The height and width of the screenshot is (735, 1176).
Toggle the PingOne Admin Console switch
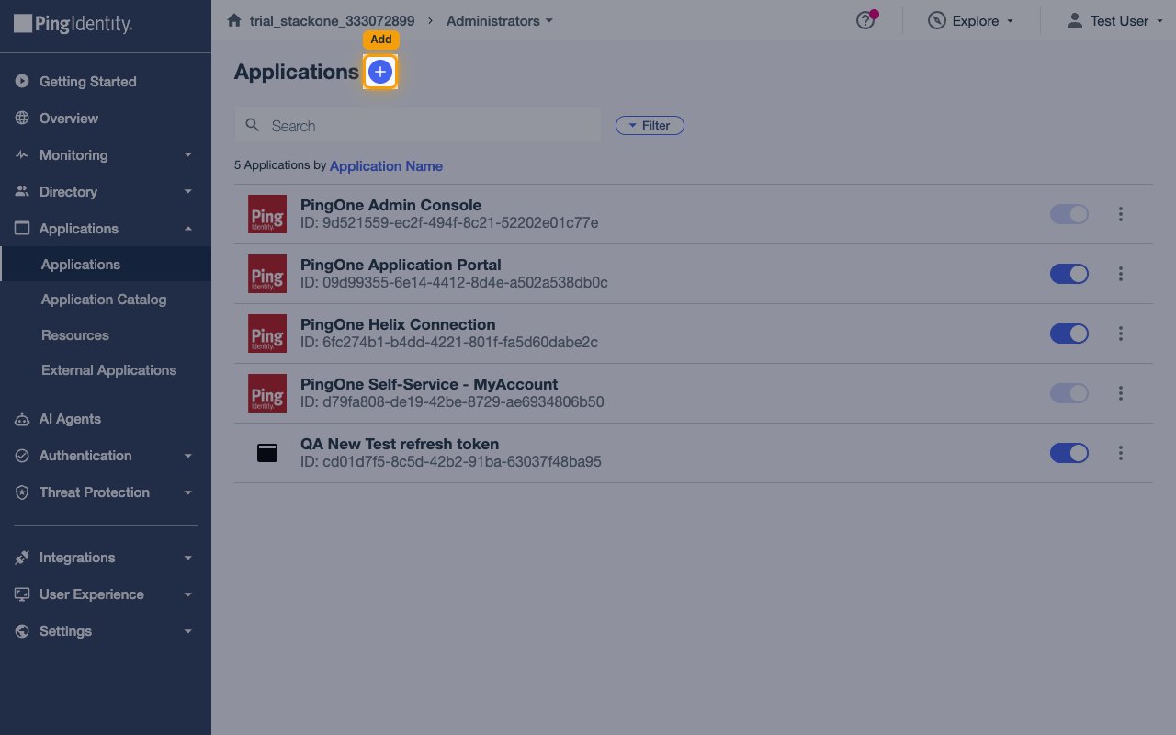tap(1069, 214)
